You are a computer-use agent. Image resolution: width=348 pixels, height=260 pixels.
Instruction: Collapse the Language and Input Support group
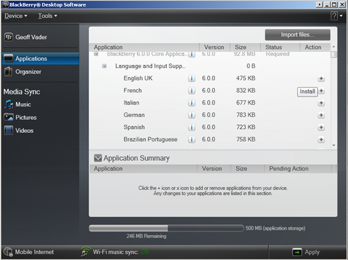tap(104, 66)
